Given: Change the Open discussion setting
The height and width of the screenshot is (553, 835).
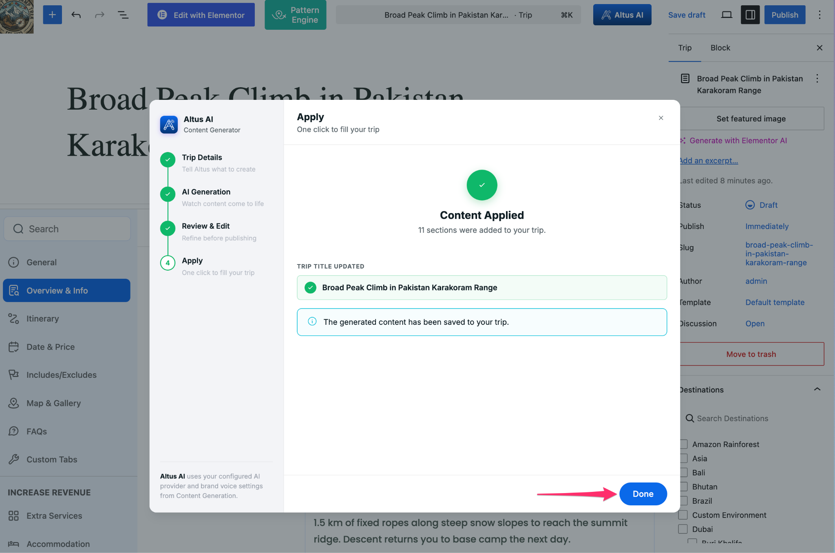Looking at the screenshot, I should (755, 324).
